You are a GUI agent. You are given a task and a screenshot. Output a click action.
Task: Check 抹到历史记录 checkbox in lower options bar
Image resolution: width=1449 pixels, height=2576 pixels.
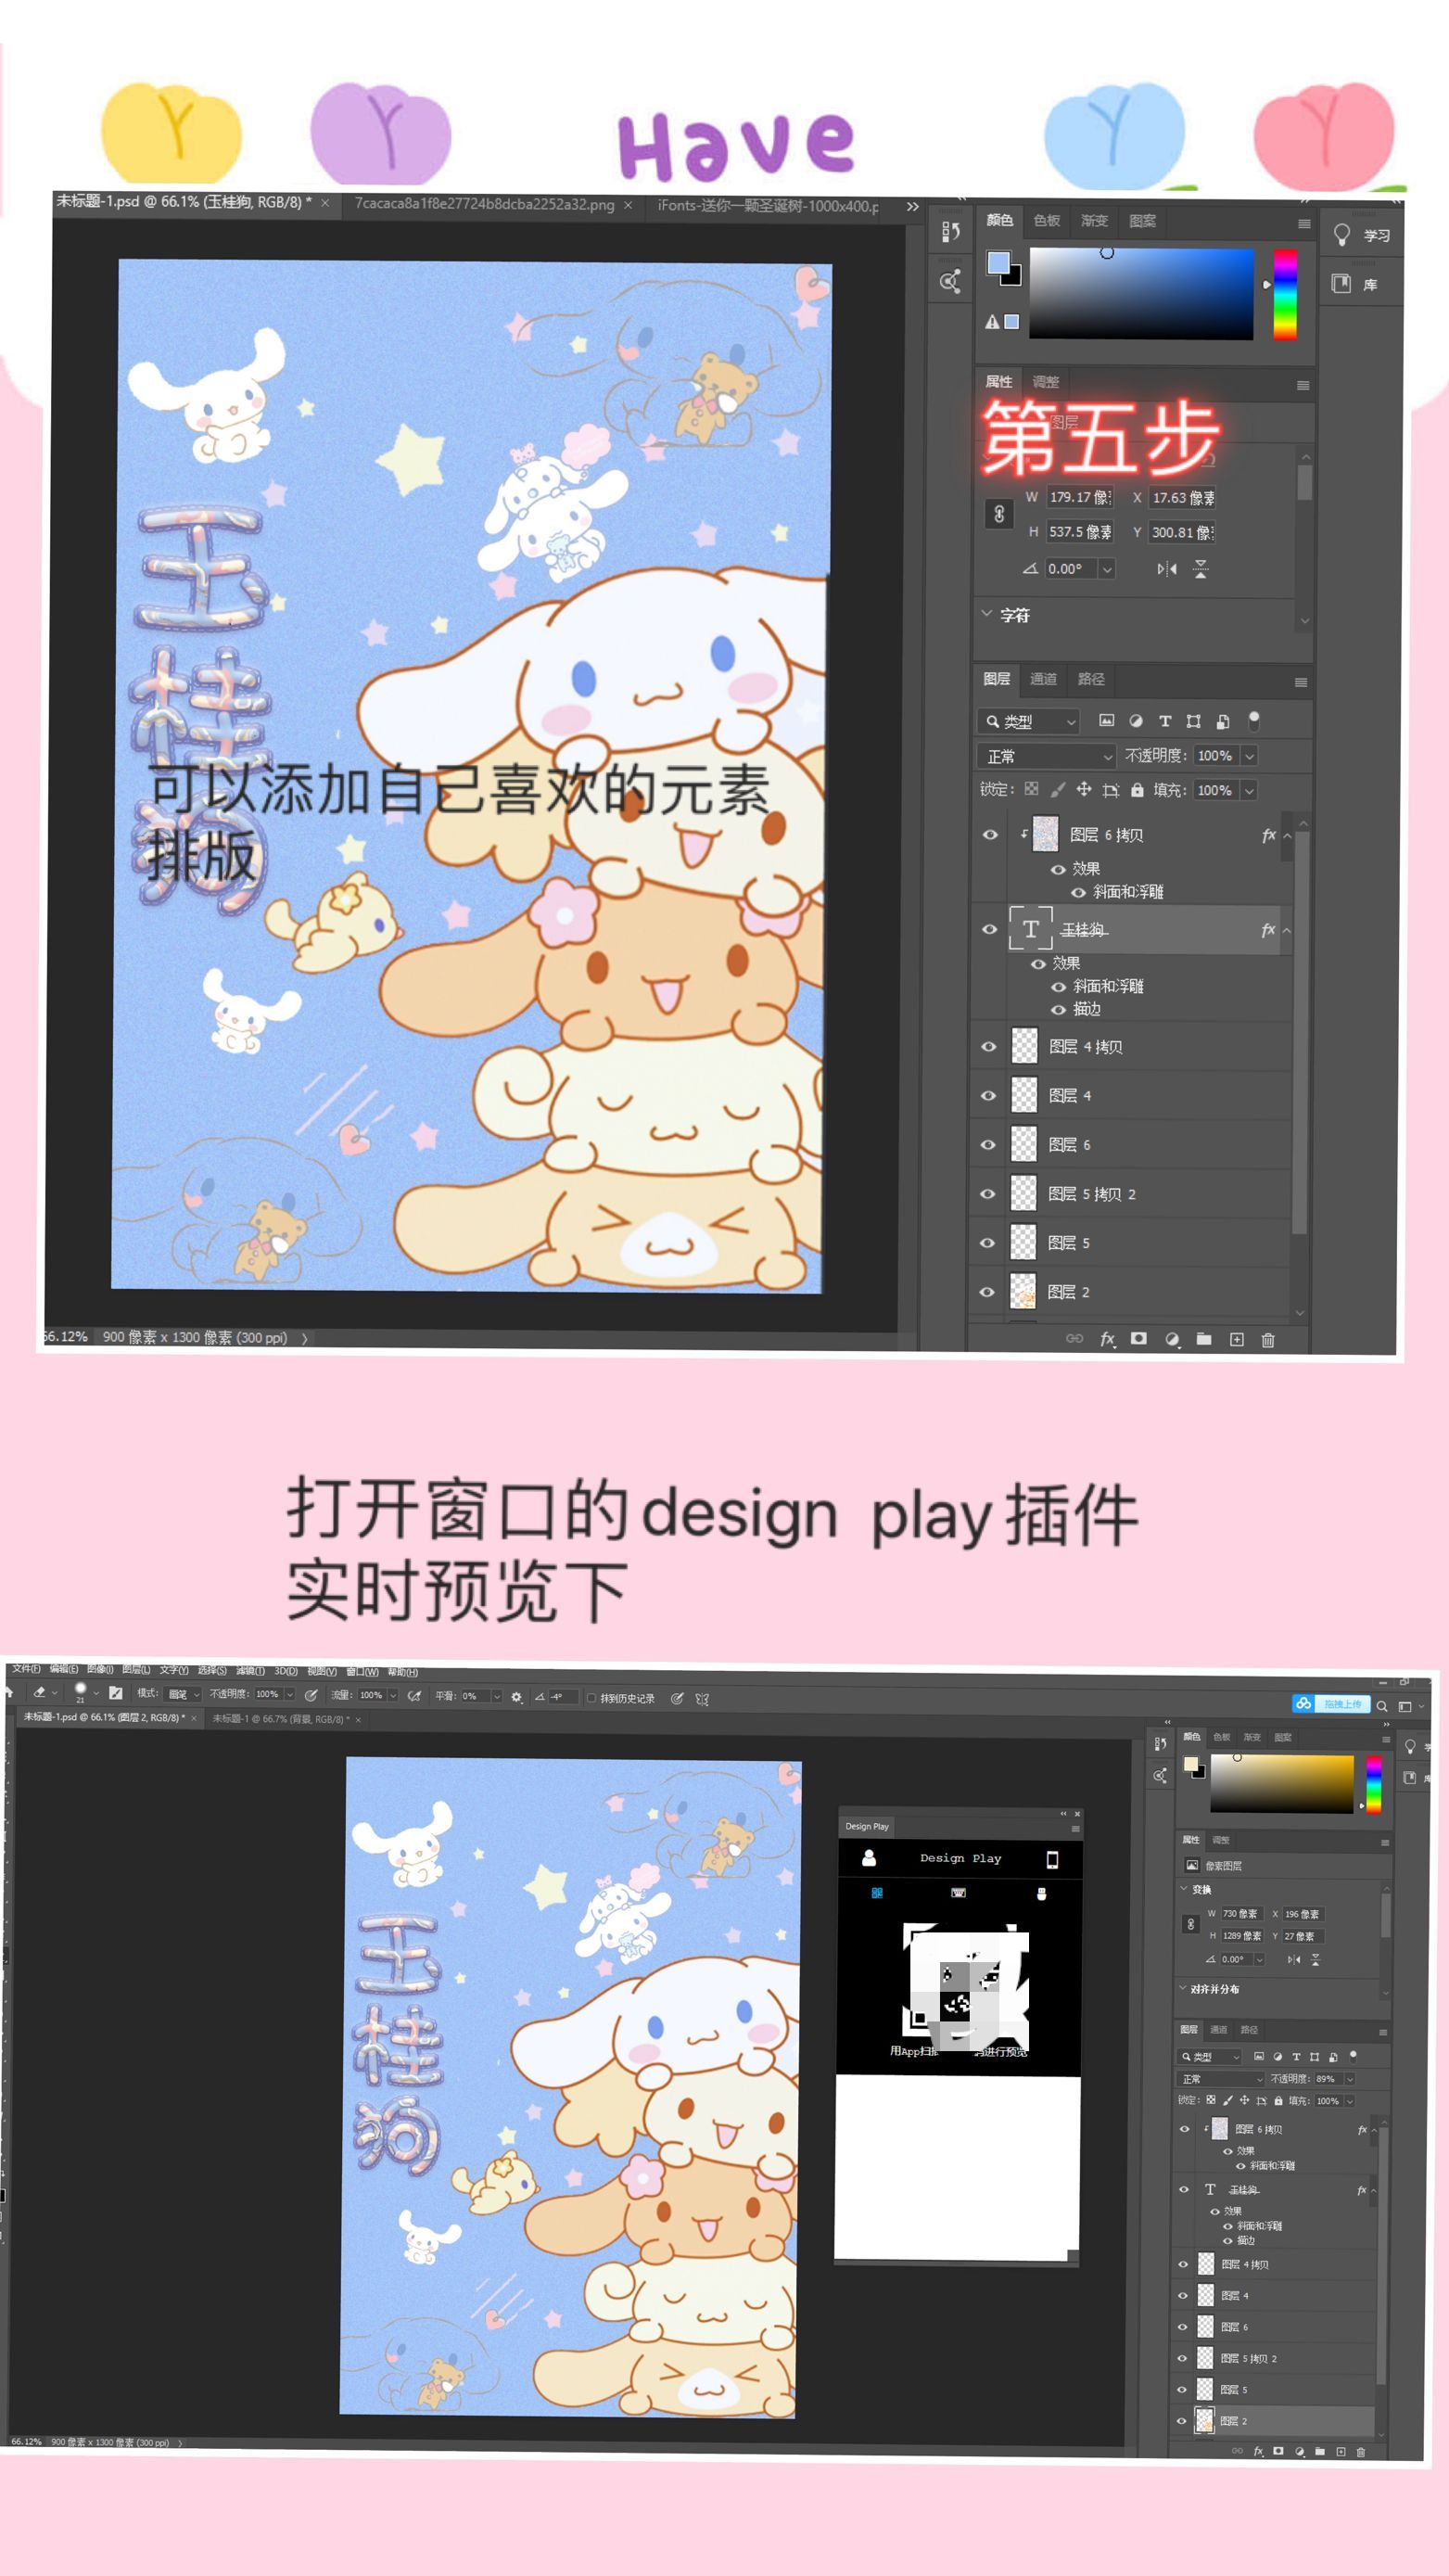tap(591, 1698)
